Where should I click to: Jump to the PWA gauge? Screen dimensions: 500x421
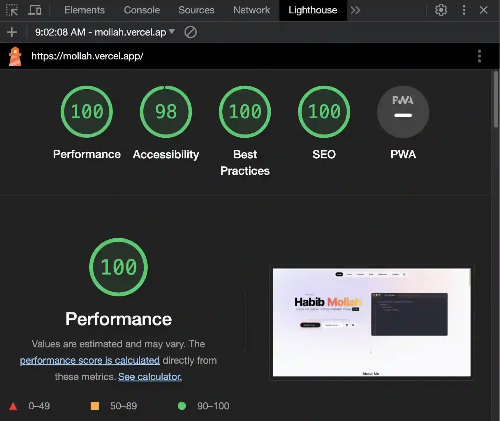(403, 112)
